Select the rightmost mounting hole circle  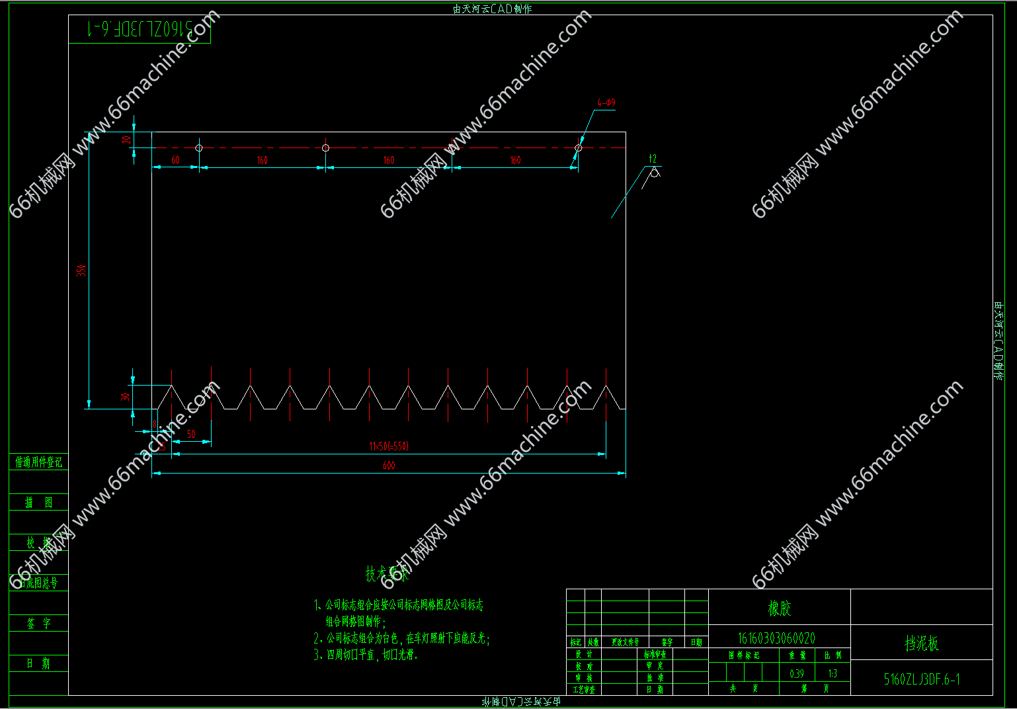(578, 148)
